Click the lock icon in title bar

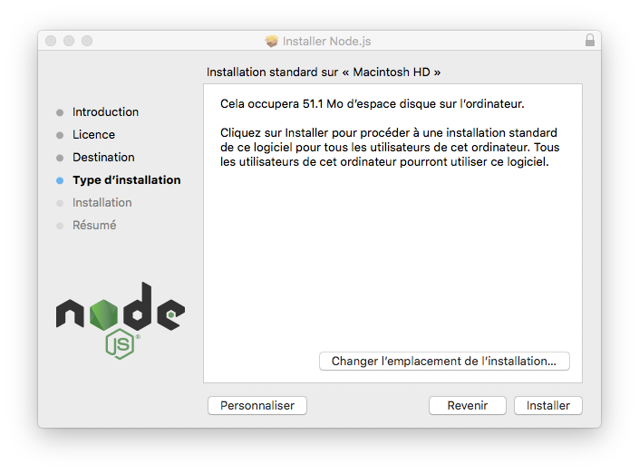click(x=590, y=40)
